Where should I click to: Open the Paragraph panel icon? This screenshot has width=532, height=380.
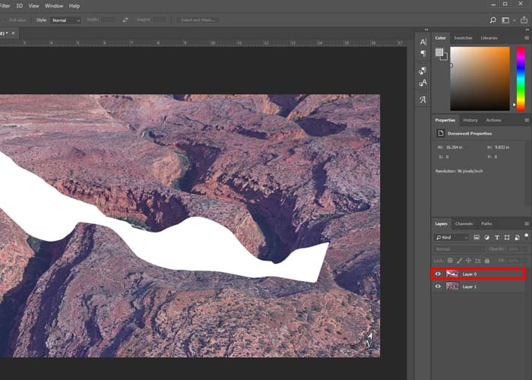click(x=423, y=54)
